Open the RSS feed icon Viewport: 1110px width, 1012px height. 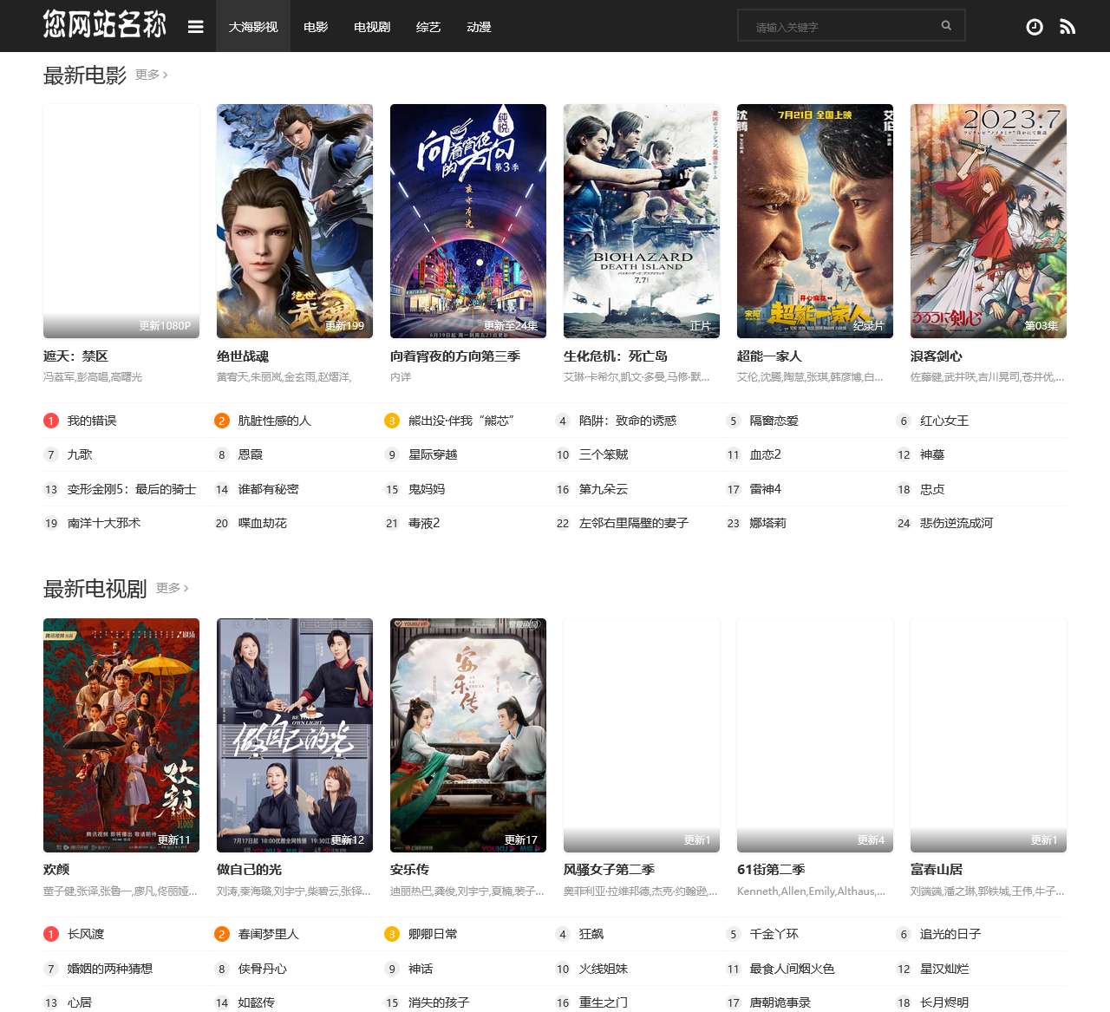pos(1068,27)
